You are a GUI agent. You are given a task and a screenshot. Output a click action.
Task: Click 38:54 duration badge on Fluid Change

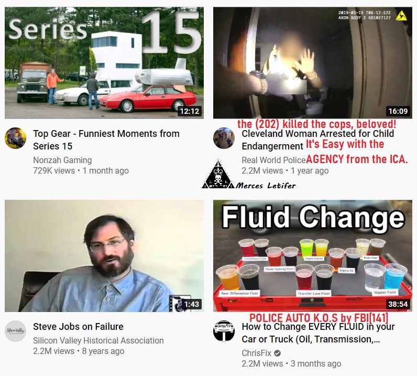[x=398, y=304]
